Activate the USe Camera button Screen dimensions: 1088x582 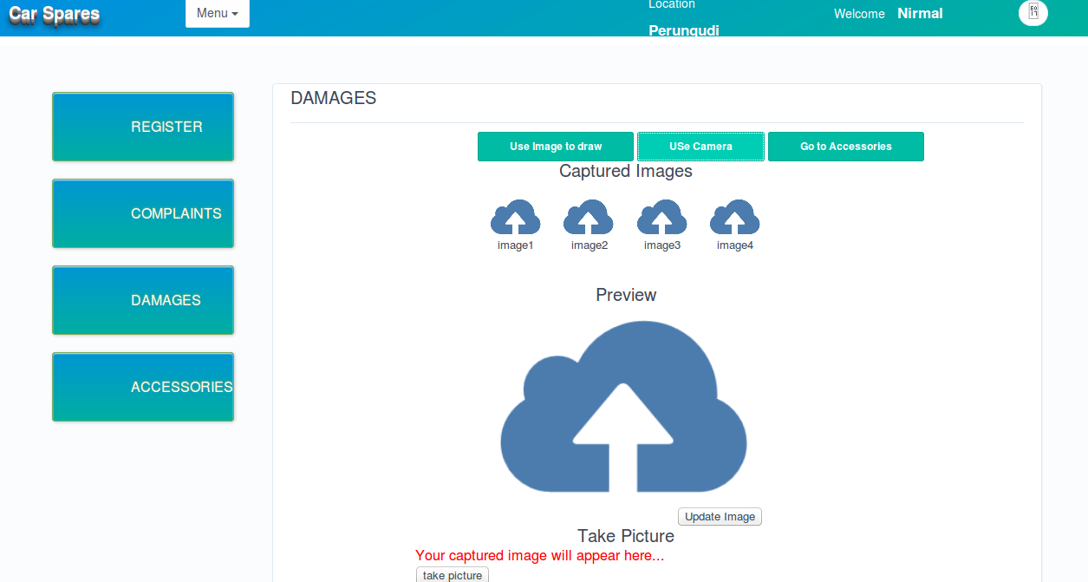(x=700, y=147)
